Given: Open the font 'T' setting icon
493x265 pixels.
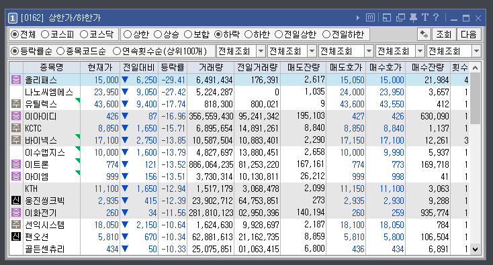Looking at the screenshot, I should (425, 17).
